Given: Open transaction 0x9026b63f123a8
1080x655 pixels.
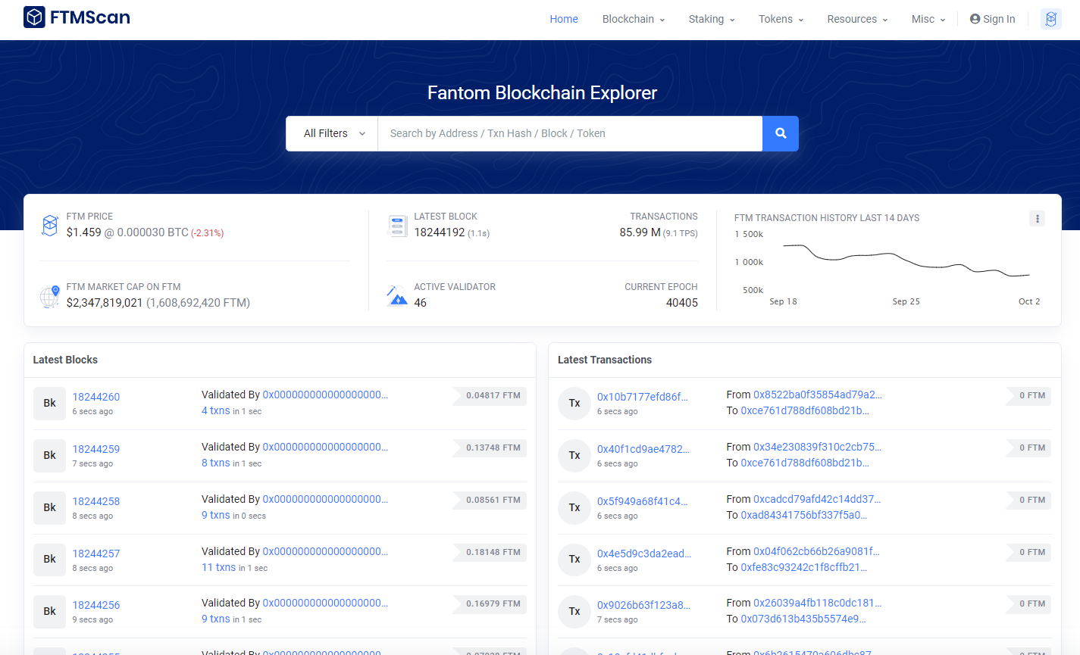Looking at the screenshot, I should pos(643,605).
